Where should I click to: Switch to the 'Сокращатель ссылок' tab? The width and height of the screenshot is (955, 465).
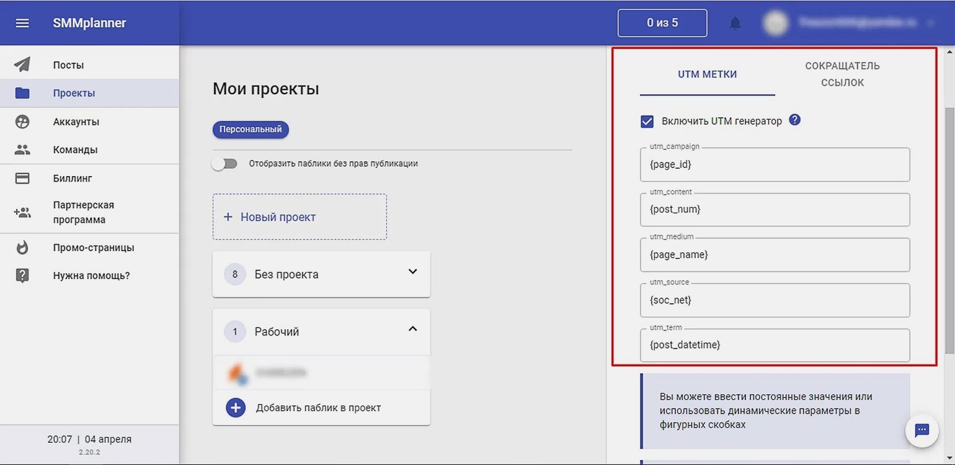click(x=842, y=74)
